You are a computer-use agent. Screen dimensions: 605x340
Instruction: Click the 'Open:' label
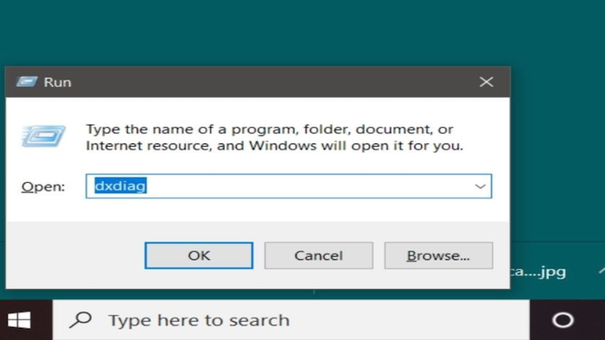point(43,186)
